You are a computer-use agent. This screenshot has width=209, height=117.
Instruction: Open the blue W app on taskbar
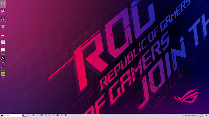click(x=41, y=115)
